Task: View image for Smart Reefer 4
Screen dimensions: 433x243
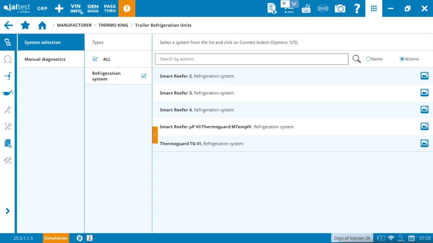Action: click(x=424, y=109)
